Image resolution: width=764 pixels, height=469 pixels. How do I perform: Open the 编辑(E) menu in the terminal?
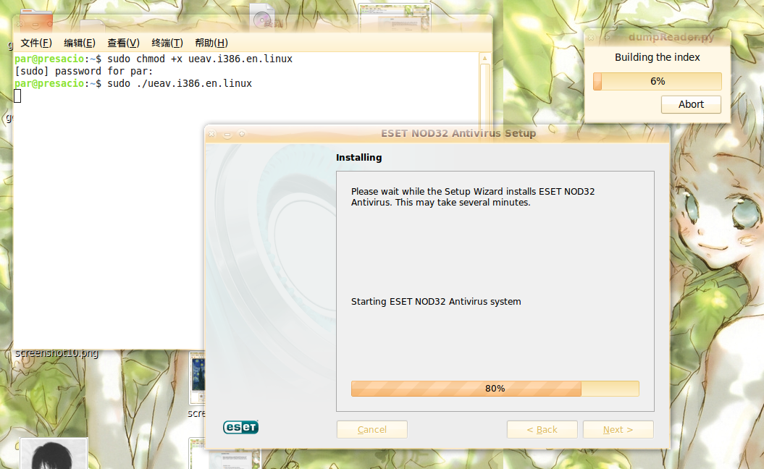click(x=80, y=43)
